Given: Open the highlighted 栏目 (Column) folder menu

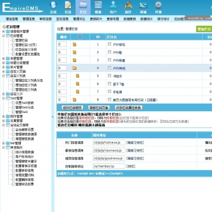Looking at the screenshot, I should (x=83, y=8).
